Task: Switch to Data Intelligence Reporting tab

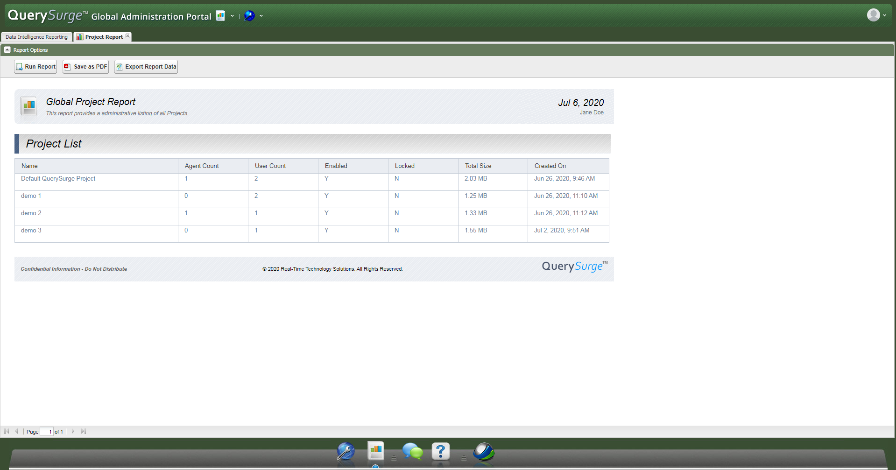Action: 36,37
